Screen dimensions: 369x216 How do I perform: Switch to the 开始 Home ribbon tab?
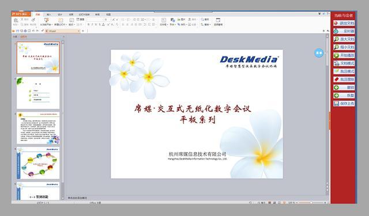coord(37,14)
